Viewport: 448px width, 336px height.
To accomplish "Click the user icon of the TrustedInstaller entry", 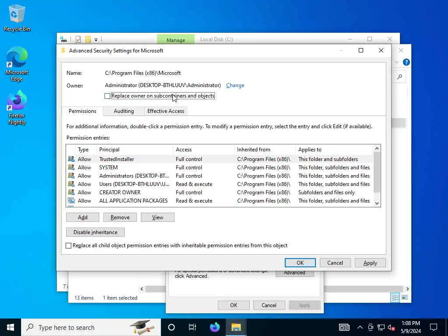I will [71, 159].
